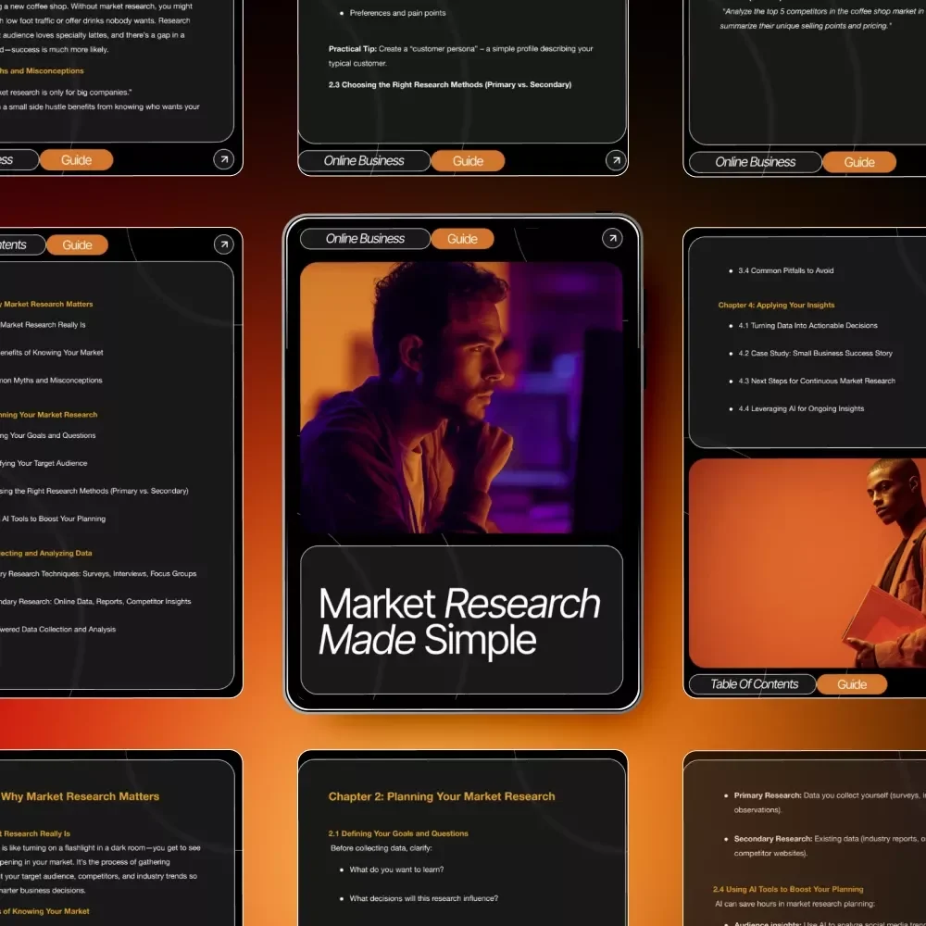Click 'nning Your Market Research' chapter heading in contents
This screenshot has width=926, height=926.
coord(48,415)
